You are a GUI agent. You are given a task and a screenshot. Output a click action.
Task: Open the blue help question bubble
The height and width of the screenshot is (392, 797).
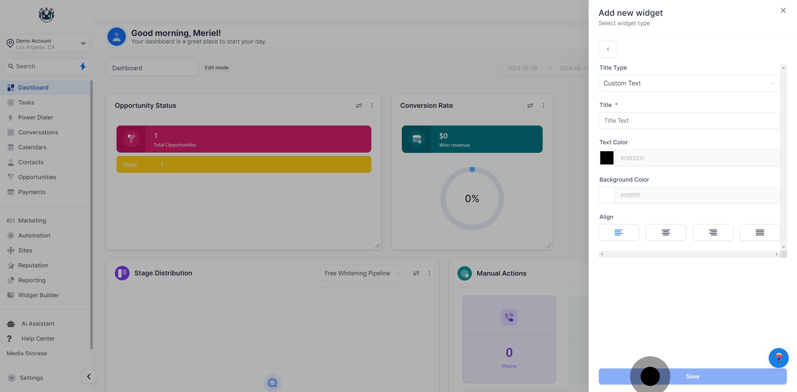point(778,358)
